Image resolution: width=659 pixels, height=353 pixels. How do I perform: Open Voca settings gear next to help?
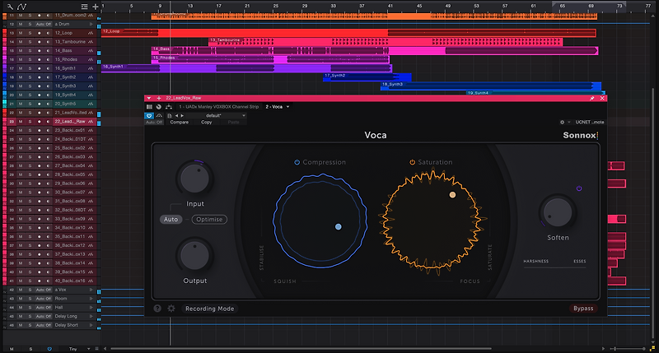(x=171, y=309)
